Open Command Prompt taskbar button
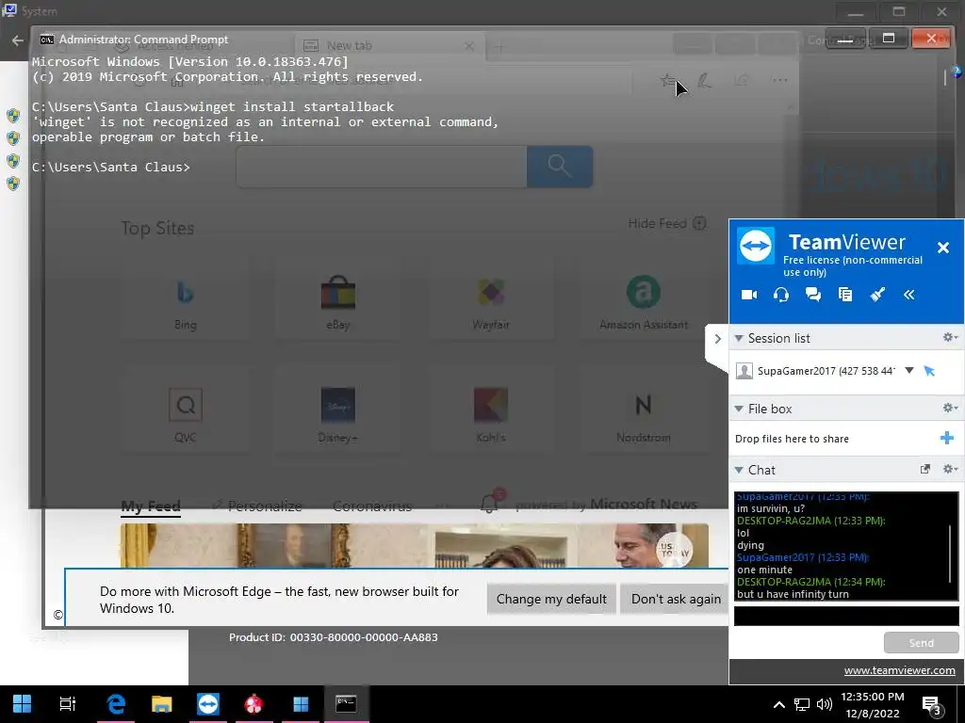Viewport: 965px width, 723px height. [346, 704]
